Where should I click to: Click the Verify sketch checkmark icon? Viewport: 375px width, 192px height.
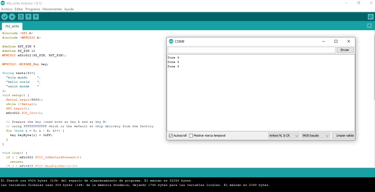pos(4,17)
